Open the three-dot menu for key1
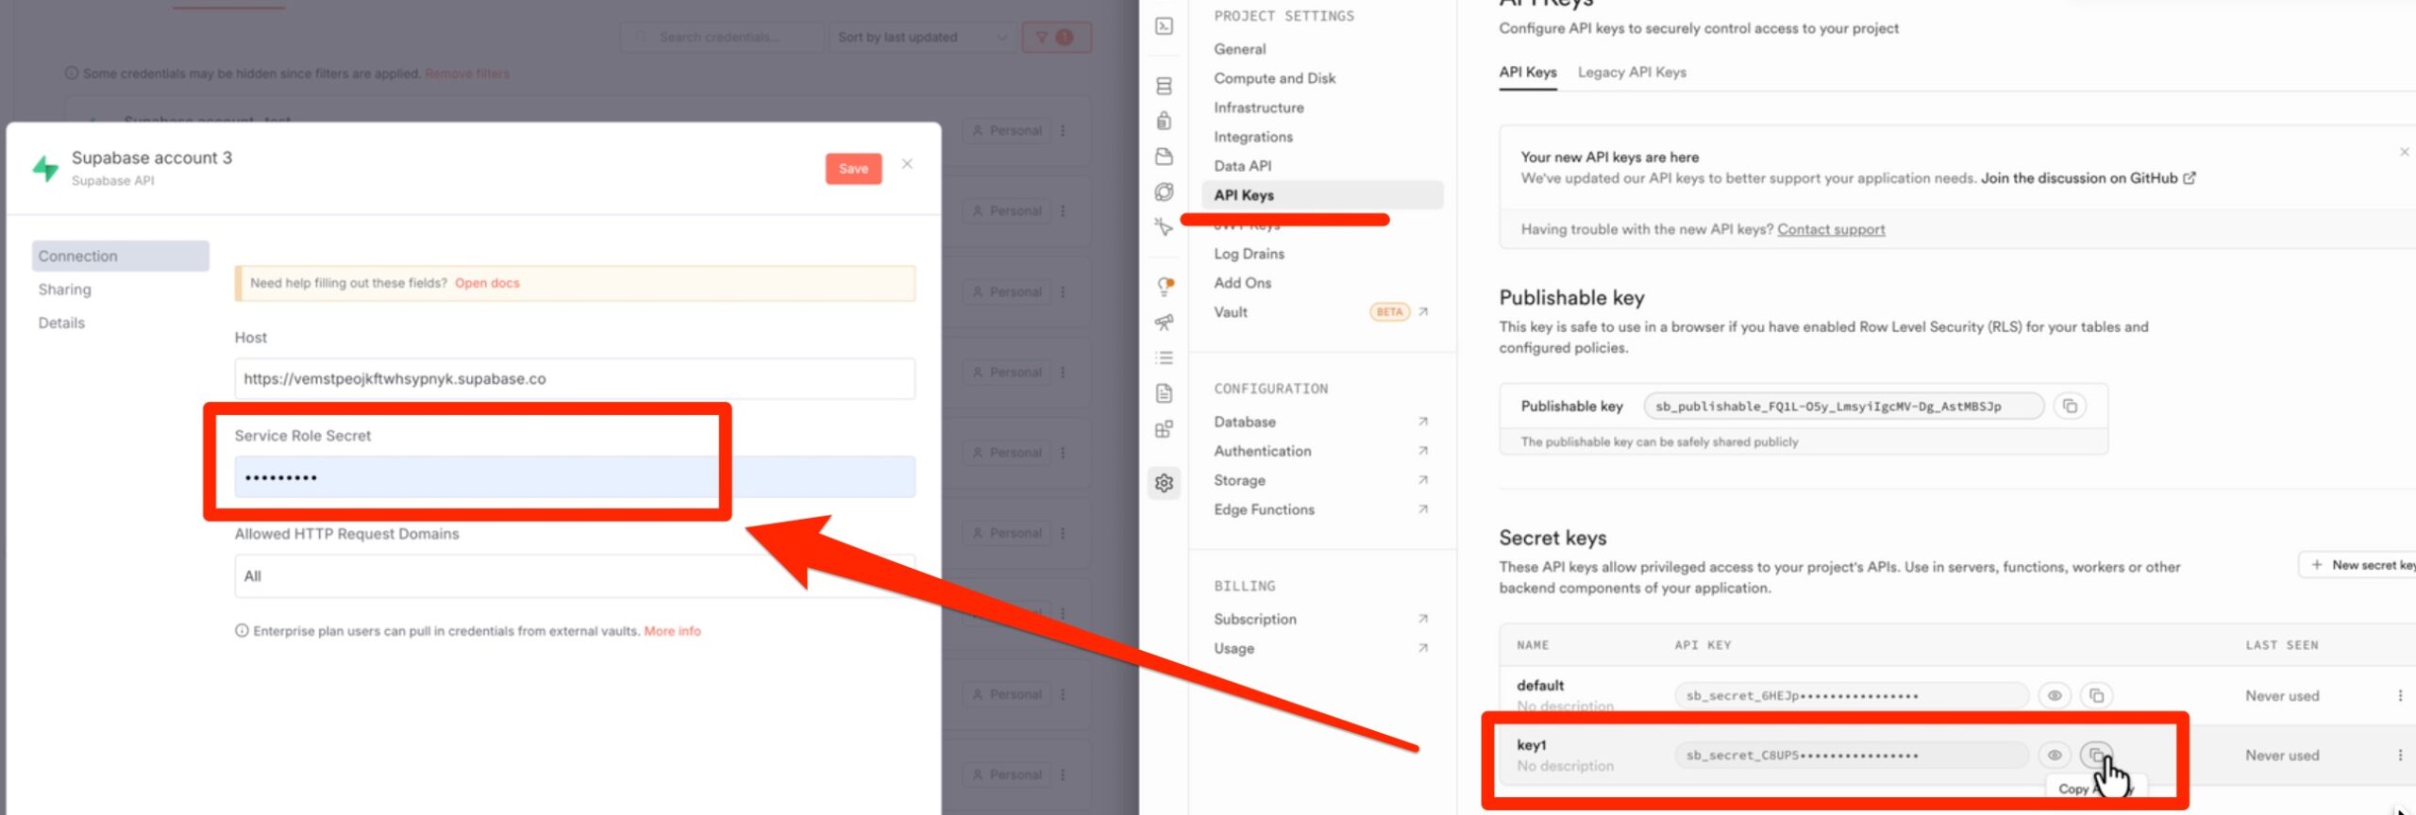Image resolution: width=2416 pixels, height=815 pixels. [x=2400, y=756]
